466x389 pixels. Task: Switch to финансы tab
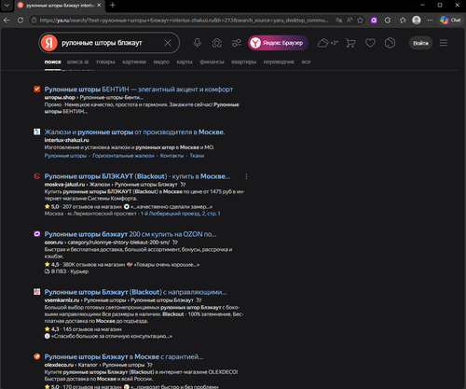(212, 62)
